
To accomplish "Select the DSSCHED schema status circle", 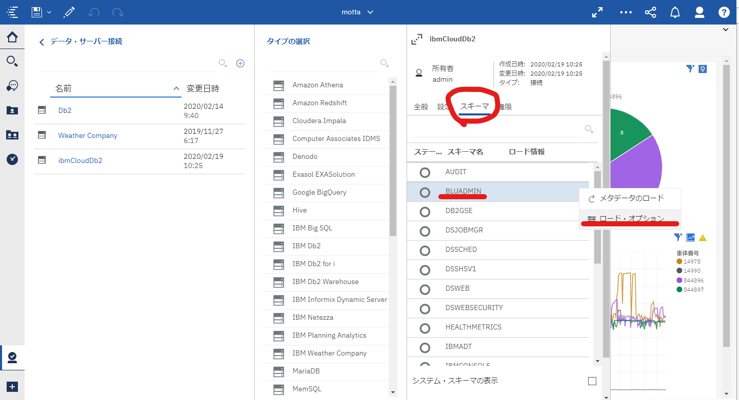I will [x=424, y=250].
